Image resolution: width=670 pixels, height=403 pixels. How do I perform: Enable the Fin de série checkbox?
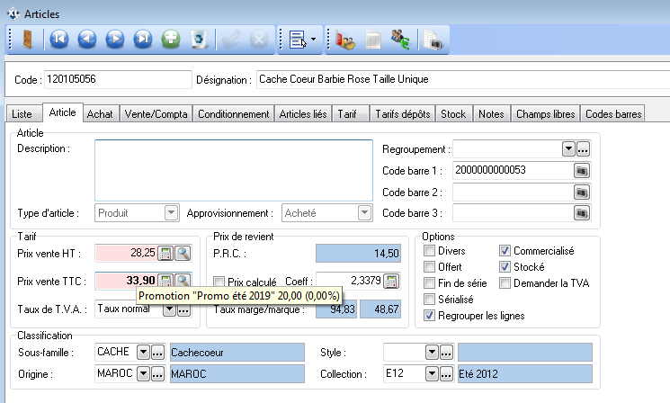[430, 283]
